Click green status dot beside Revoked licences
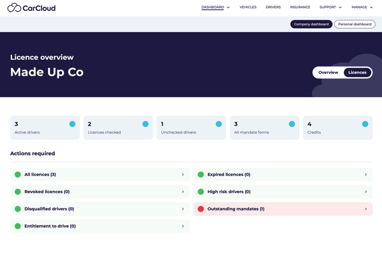This screenshot has width=382, height=261. point(18,192)
